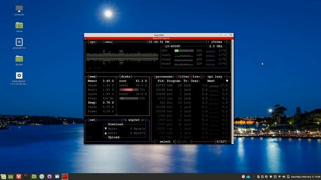
Task: Click the 'select' option at processes bottom
Action: pos(165,141)
